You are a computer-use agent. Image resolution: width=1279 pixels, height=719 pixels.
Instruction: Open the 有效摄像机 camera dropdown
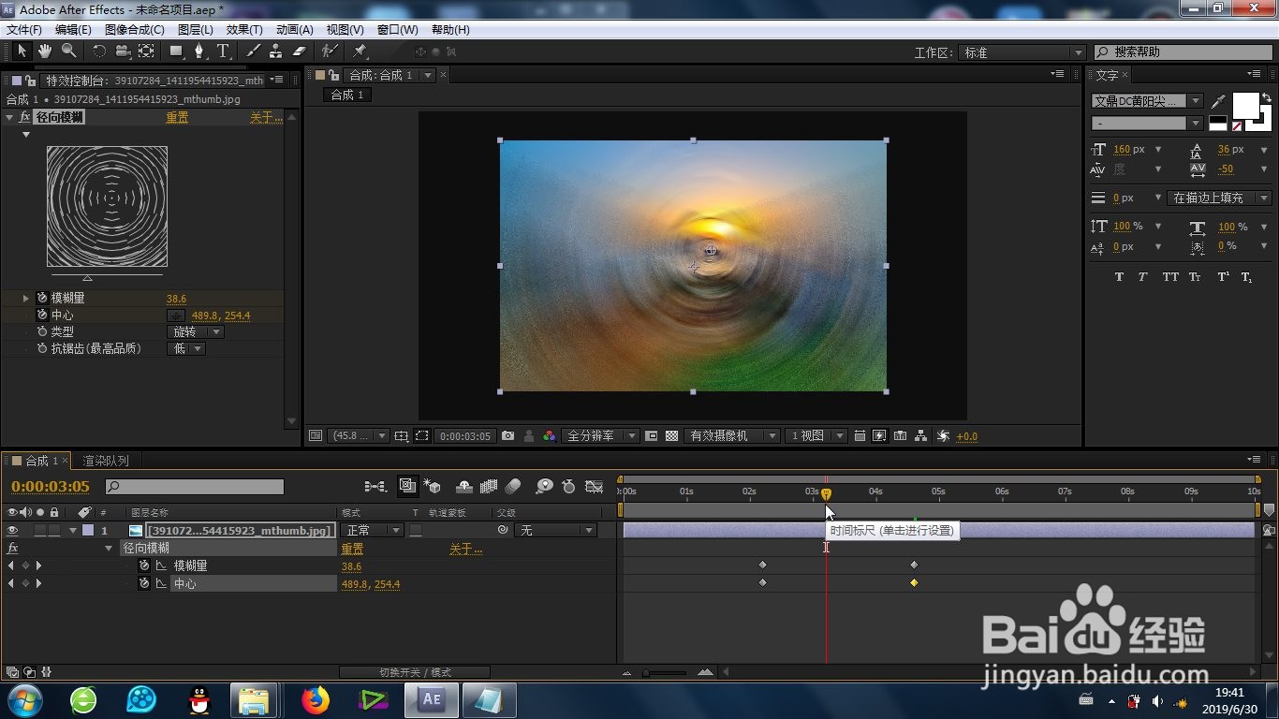pyautogui.click(x=731, y=436)
